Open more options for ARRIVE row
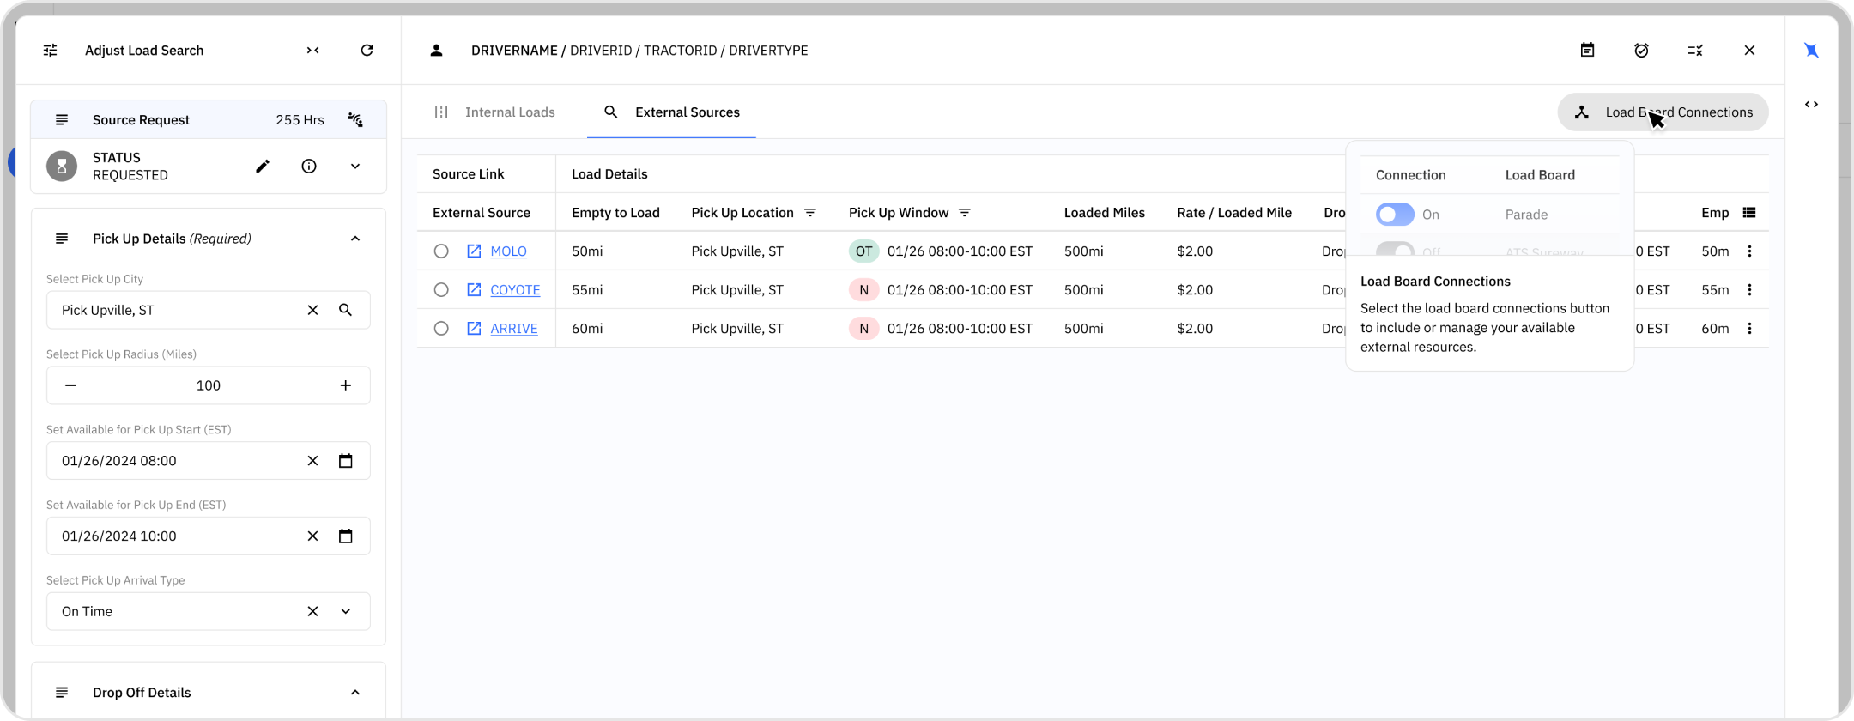The height and width of the screenshot is (721, 1854). point(1749,329)
